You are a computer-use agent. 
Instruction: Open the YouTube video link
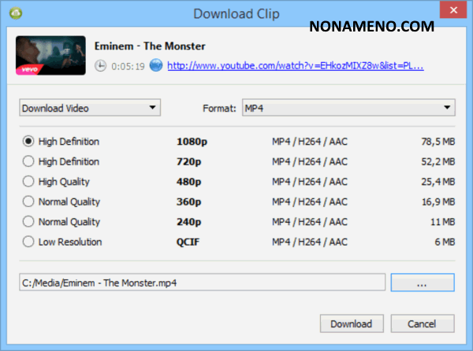pyautogui.click(x=296, y=65)
